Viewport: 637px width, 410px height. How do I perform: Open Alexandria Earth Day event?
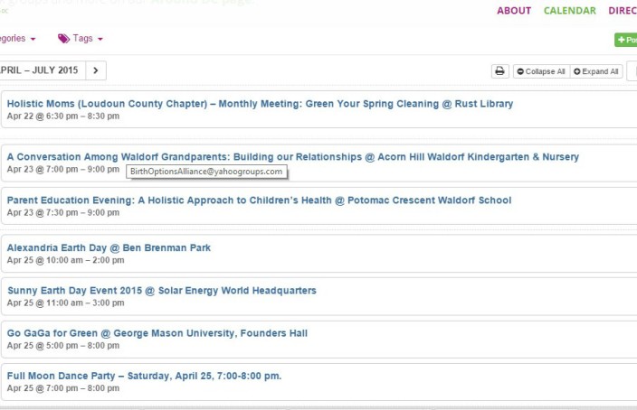pos(109,247)
